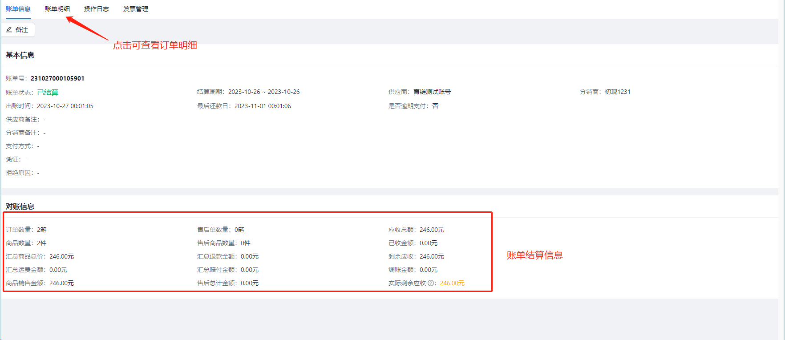Viewport: 785px width, 340px height.
Task: Click the 订单数量 value 2笔
Action: point(42,230)
